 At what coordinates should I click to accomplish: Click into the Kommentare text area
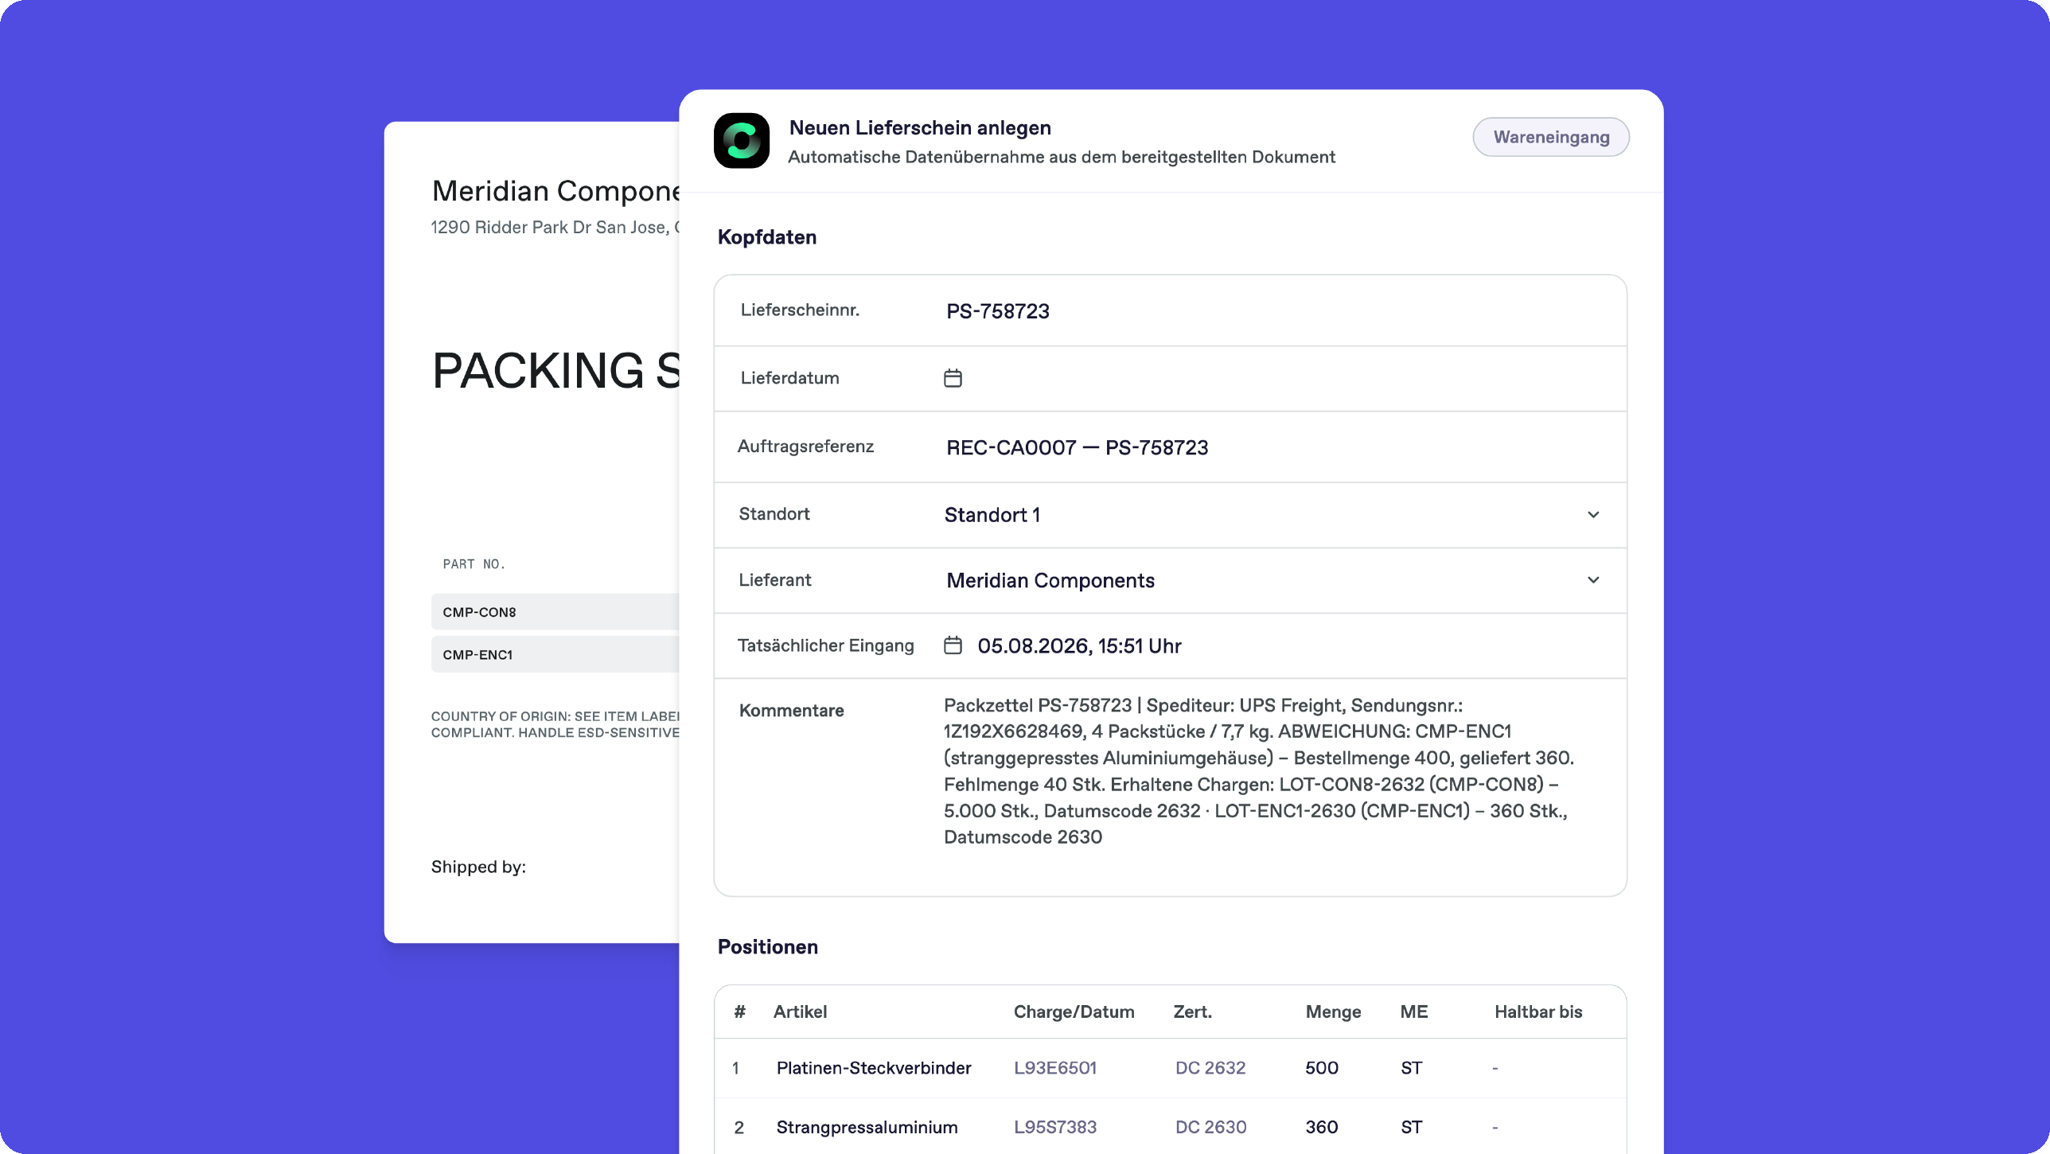tap(1259, 770)
